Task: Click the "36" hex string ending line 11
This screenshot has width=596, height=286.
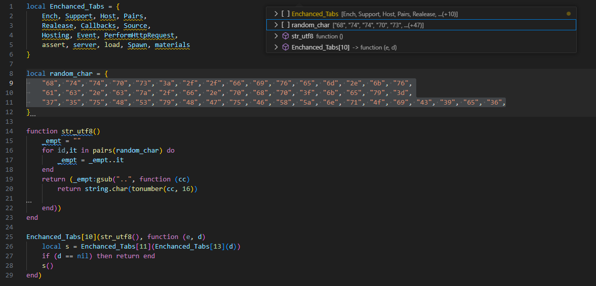Action: tap(494, 103)
